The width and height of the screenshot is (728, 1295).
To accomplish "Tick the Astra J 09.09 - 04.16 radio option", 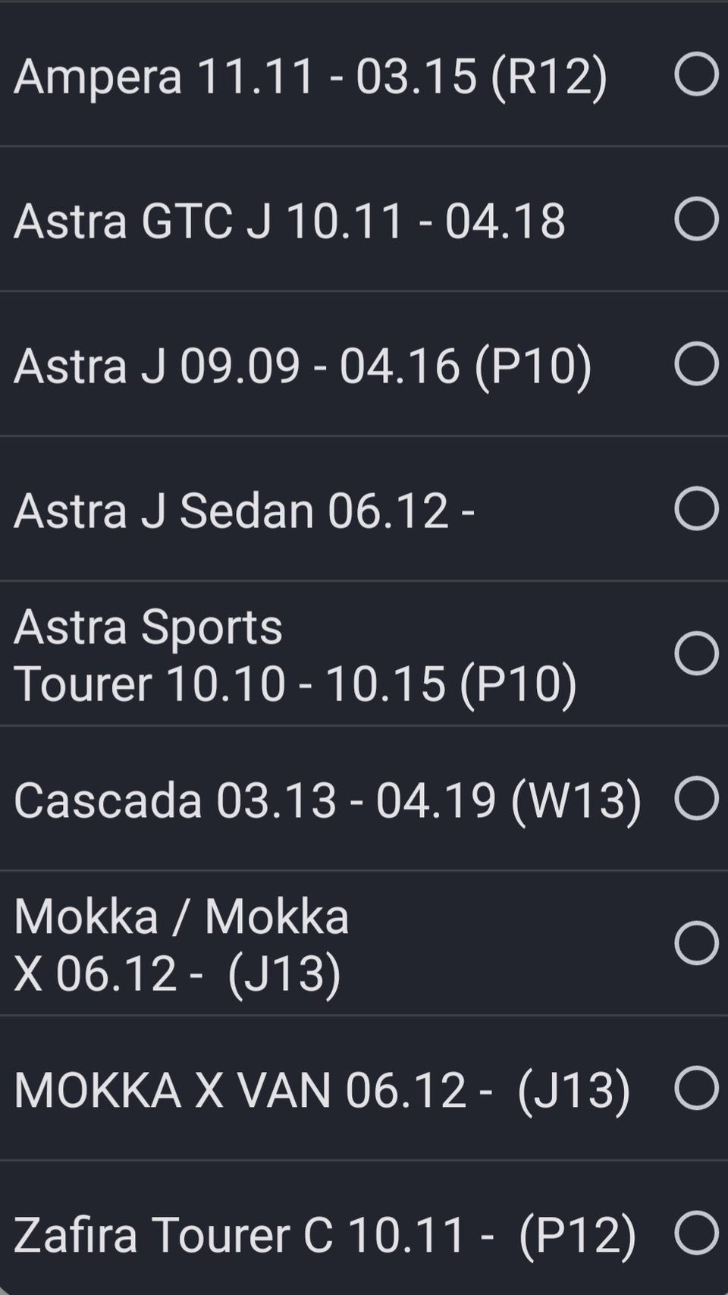I will point(695,364).
